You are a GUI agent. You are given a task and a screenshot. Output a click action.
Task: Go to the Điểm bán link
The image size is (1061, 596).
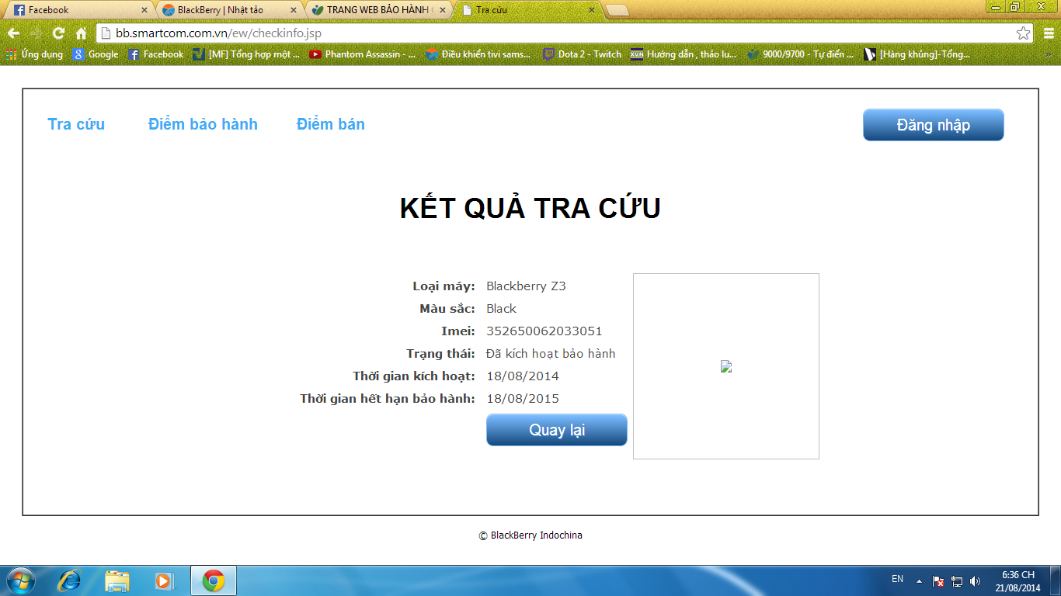click(330, 124)
